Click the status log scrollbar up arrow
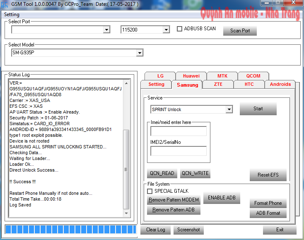Image resolution: width=304 pixels, height=240 pixels. pyautogui.click(x=126, y=83)
